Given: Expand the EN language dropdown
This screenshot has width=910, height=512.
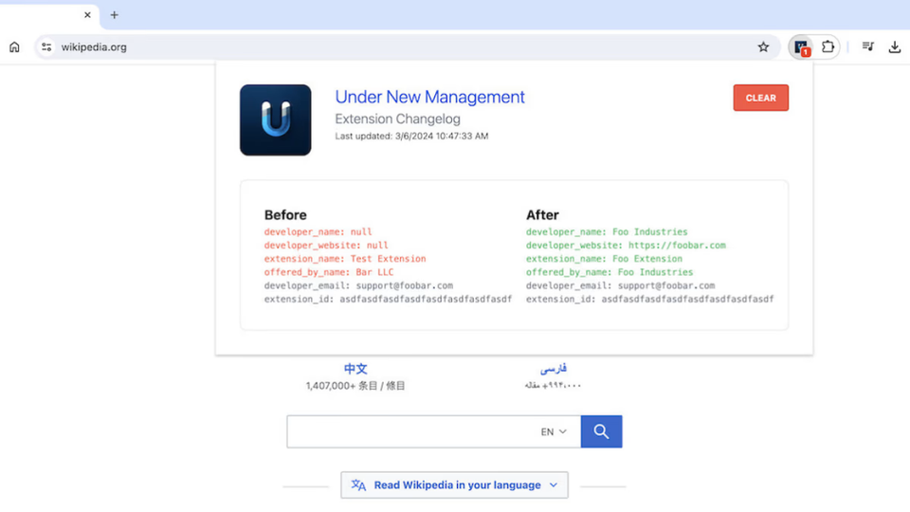Looking at the screenshot, I should click(554, 432).
